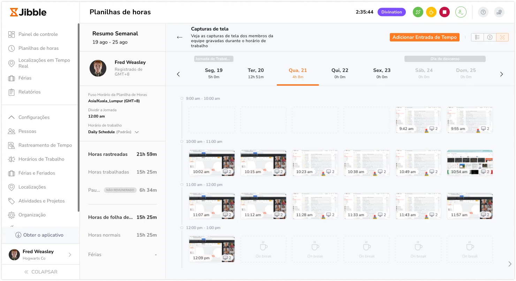Open the 11:28 am screenshot
The width and height of the screenshot is (516, 281).
(315, 206)
